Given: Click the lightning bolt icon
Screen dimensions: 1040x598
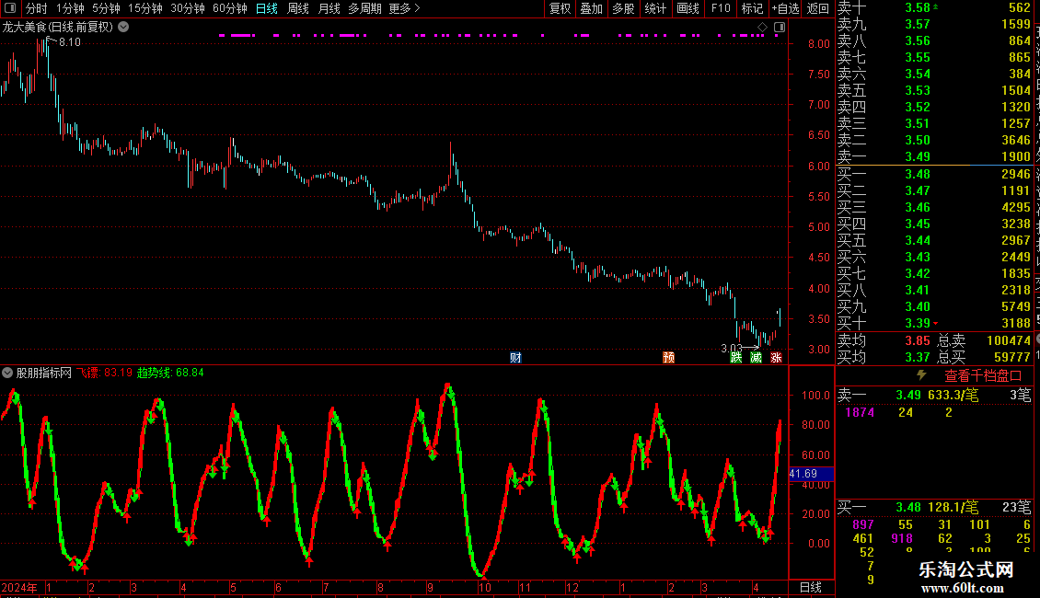Looking at the screenshot, I should (921, 375).
